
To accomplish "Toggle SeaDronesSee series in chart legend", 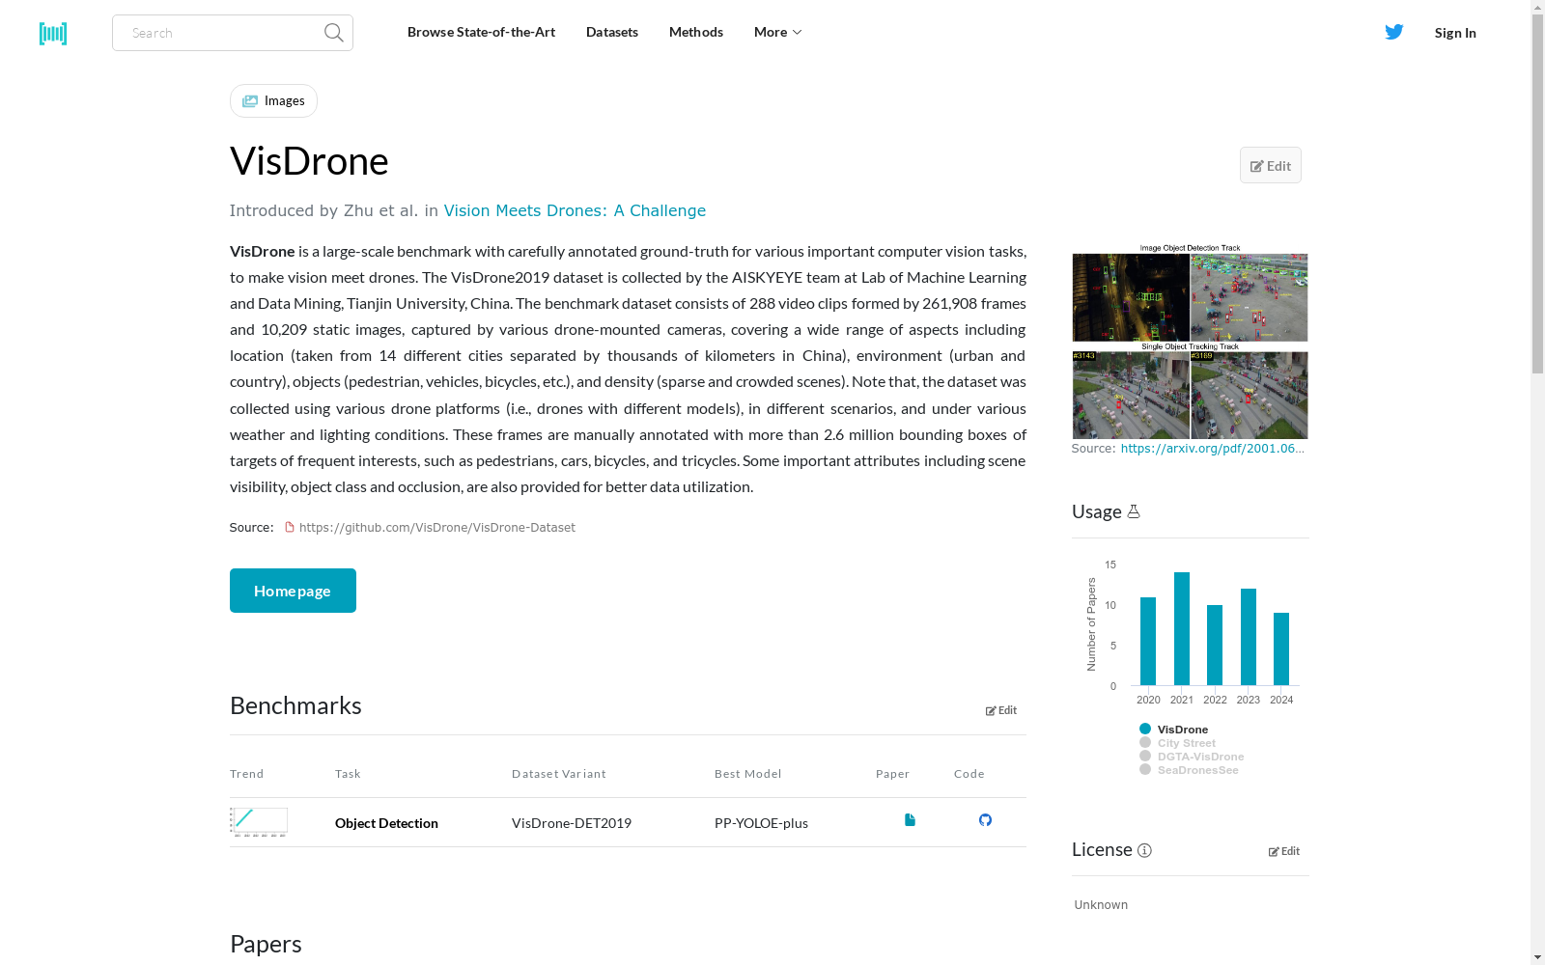I will (1189, 770).
